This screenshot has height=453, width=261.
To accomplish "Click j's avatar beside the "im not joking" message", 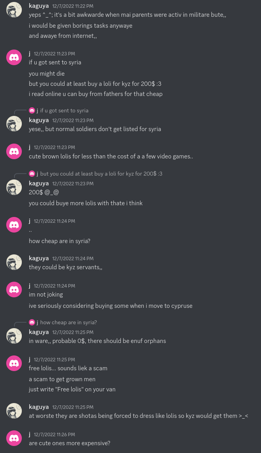I will (14, 290).
